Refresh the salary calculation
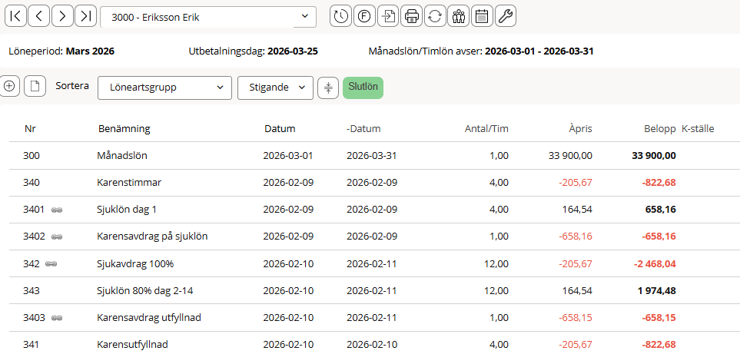 (435, 16)
